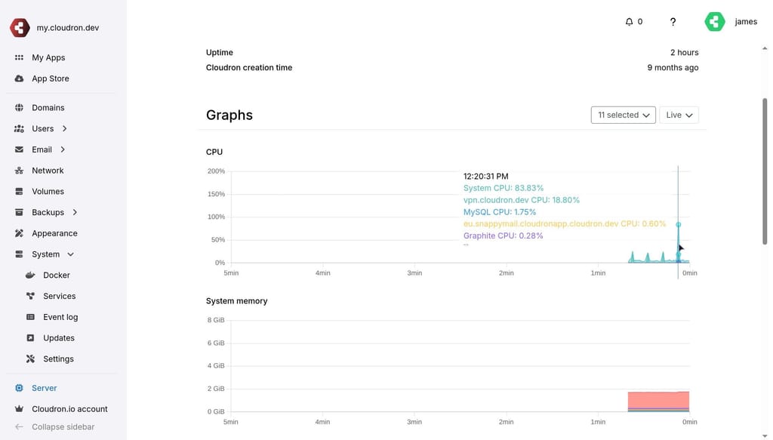773x440 pixels.
Task: Open the Domains page
Action: [48, 107]
